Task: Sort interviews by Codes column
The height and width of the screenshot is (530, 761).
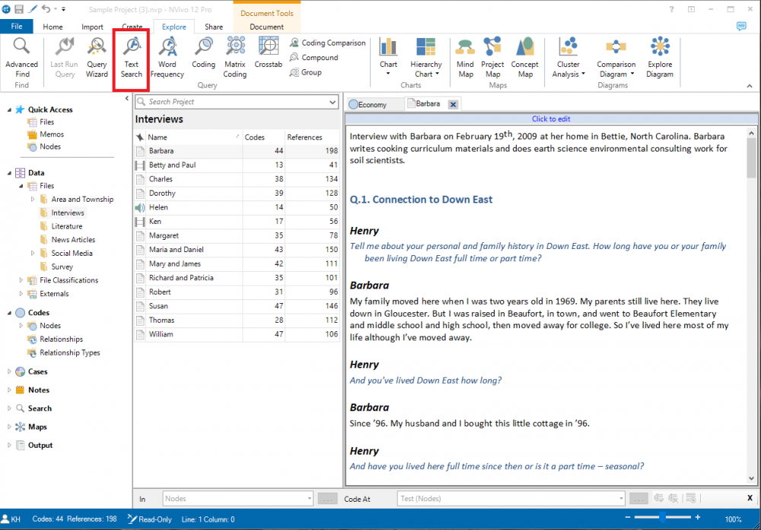Action: pos(263,138)
